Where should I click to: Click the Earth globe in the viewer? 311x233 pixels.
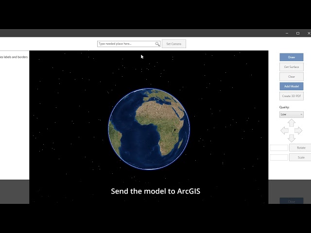coord(149,129)
